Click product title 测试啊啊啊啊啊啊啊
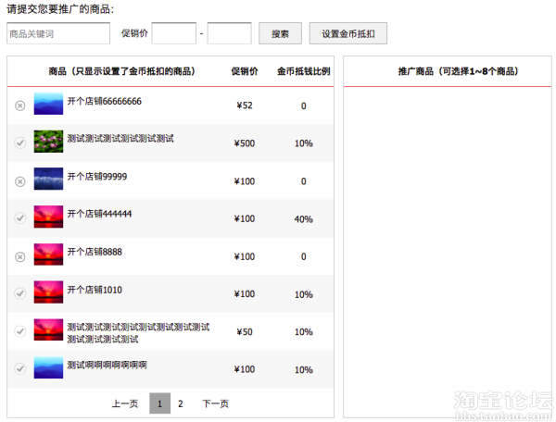Viewport: 556px width, 422px height. 107,365
